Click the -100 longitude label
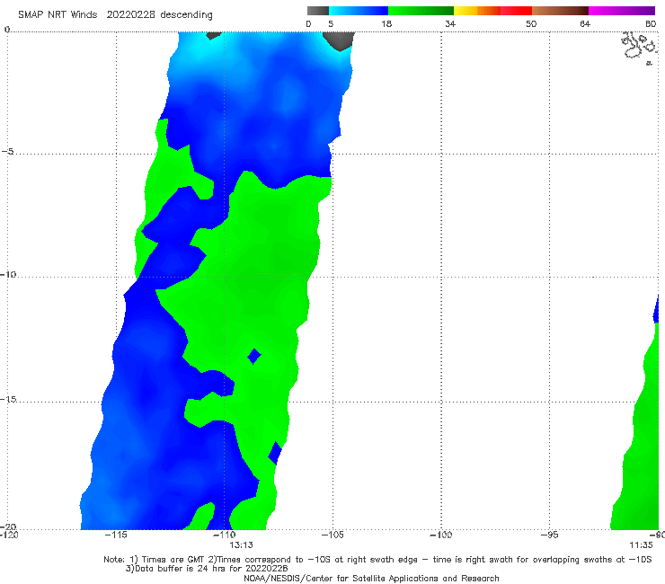The width and height of the screenshot is (665, 584). pos(440,535)
